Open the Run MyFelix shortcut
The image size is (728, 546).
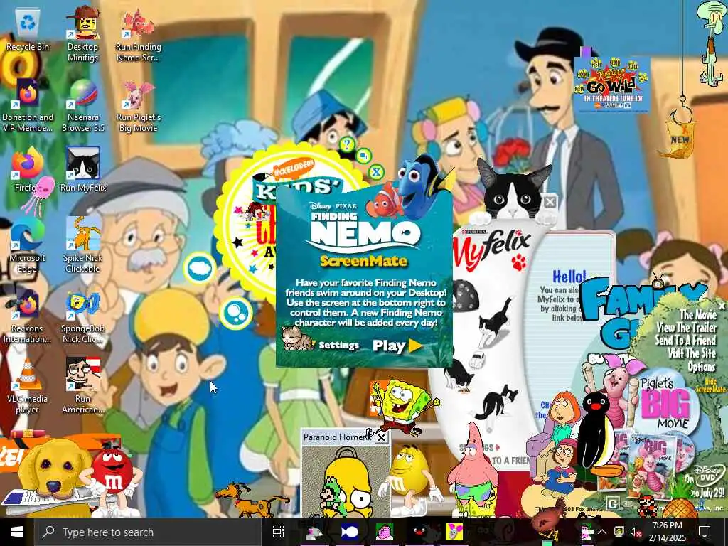point(83,169)
